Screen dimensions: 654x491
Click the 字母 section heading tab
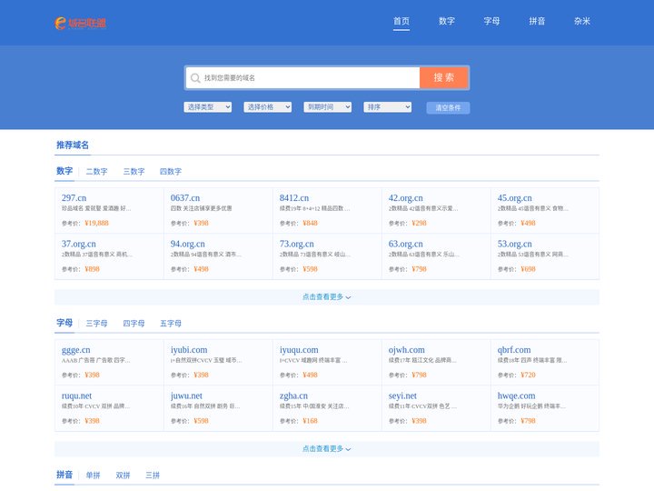[x=64, y=323]
